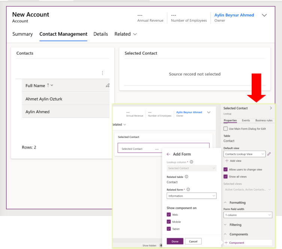Viewport: 282px width, 249px height.
Task: Switch to the Summary tab
Action: pos(22,34)
